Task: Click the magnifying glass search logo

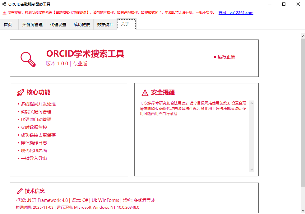Action: (x=28, y=58)
